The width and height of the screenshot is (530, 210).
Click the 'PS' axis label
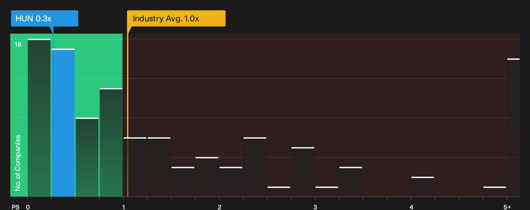click(16, 207)
